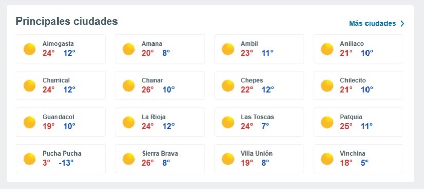The image size is (424, 189).
Task: Open the Chamical city forecast
Action: [x=61, y=85]
